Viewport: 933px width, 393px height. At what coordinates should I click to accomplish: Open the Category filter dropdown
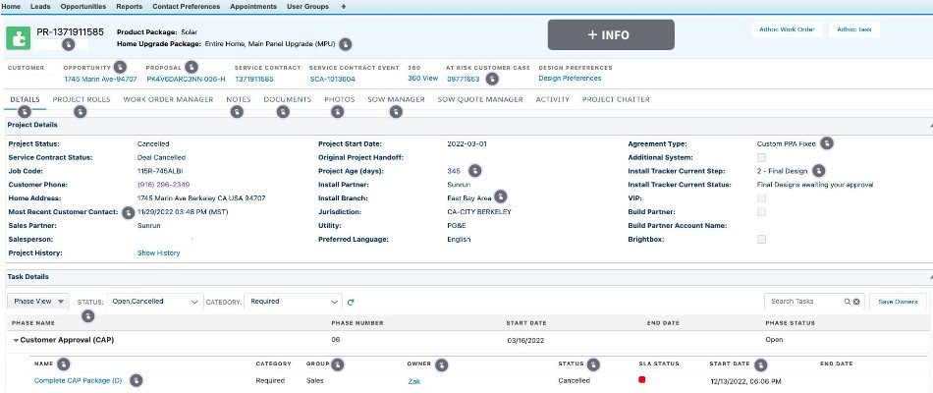point(293,302)
